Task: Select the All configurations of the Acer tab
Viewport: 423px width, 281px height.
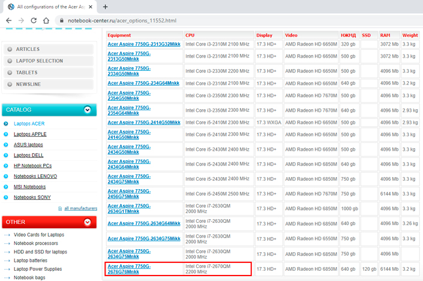Action: [50, 7]
